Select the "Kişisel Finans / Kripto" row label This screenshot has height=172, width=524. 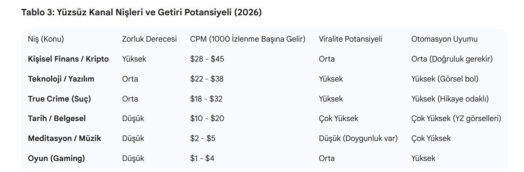[x=68, y=59]
